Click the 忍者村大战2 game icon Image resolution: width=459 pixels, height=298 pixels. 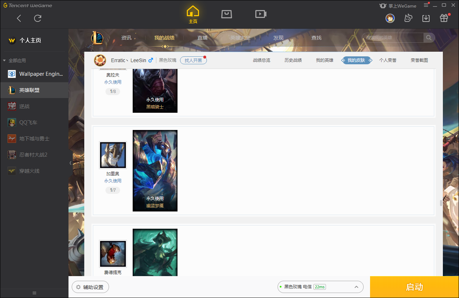[x=12, y=155]
